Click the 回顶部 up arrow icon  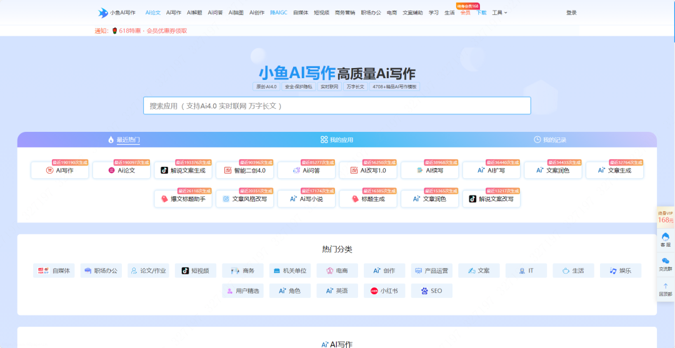coord(666,286)
